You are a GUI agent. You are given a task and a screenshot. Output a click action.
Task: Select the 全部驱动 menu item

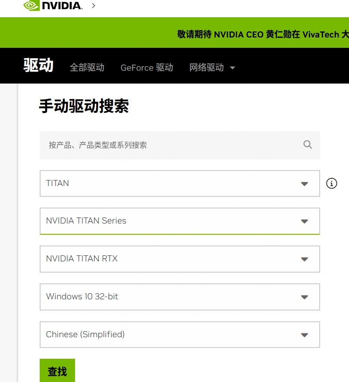[x=87, y=68]
